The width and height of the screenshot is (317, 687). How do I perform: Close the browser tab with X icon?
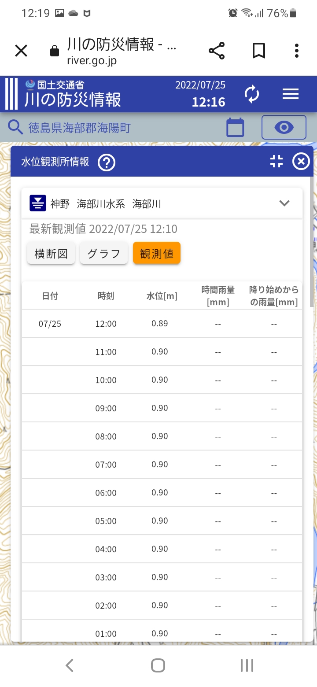click(x=21, y=51)
